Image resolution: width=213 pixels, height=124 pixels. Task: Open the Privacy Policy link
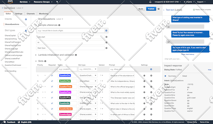(x=192, y=122)
